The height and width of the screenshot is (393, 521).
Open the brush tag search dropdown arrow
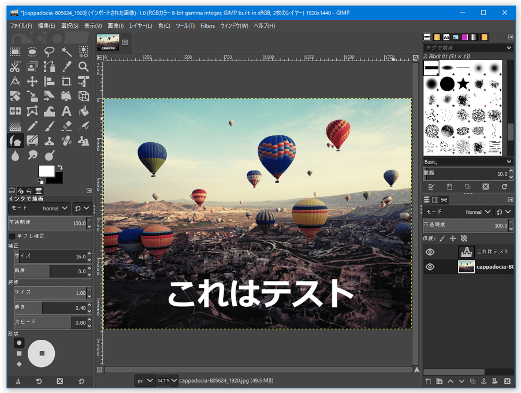509,47
